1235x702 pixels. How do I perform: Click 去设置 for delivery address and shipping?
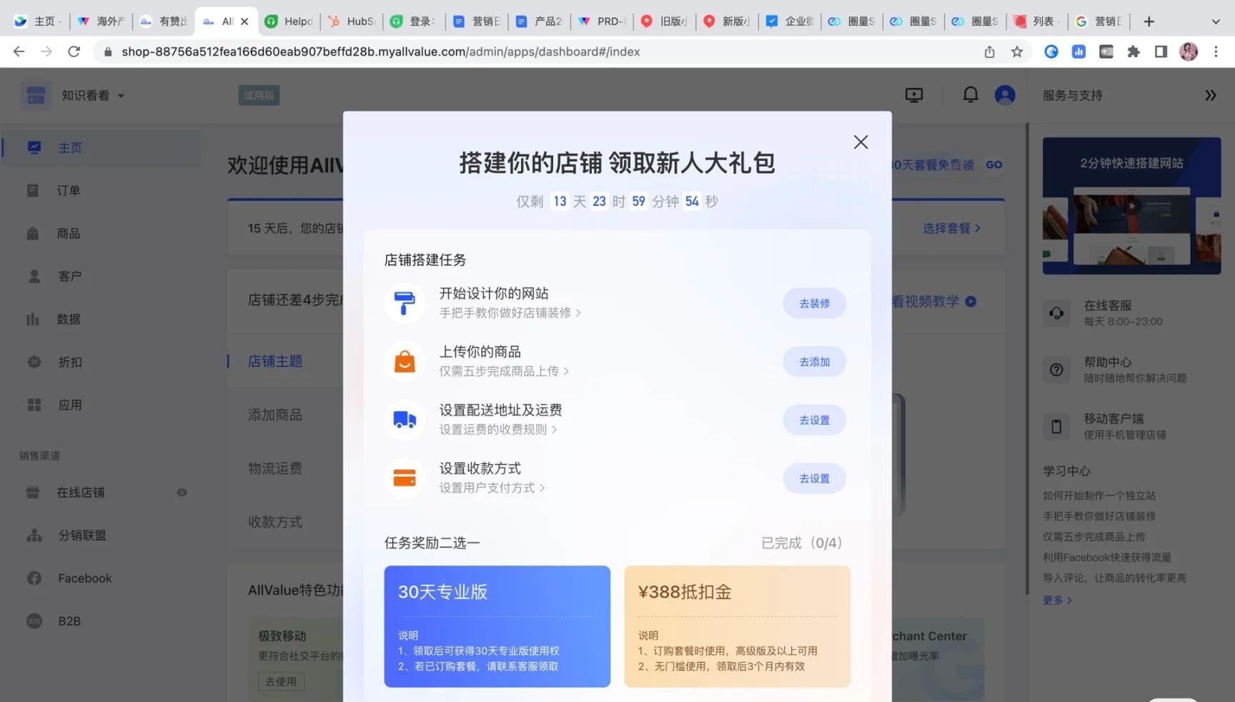814,420
